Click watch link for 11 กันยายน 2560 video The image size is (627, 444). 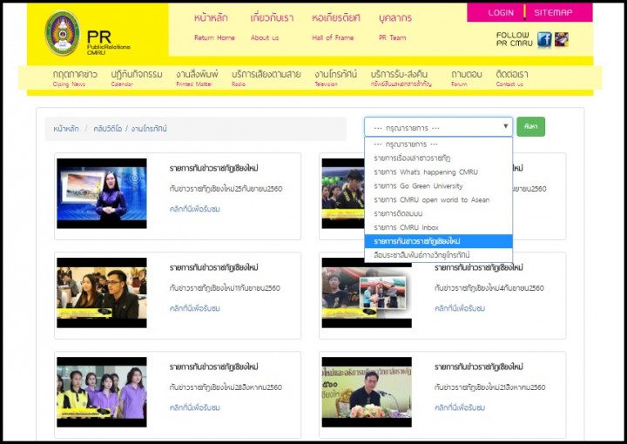pos(195,308)
